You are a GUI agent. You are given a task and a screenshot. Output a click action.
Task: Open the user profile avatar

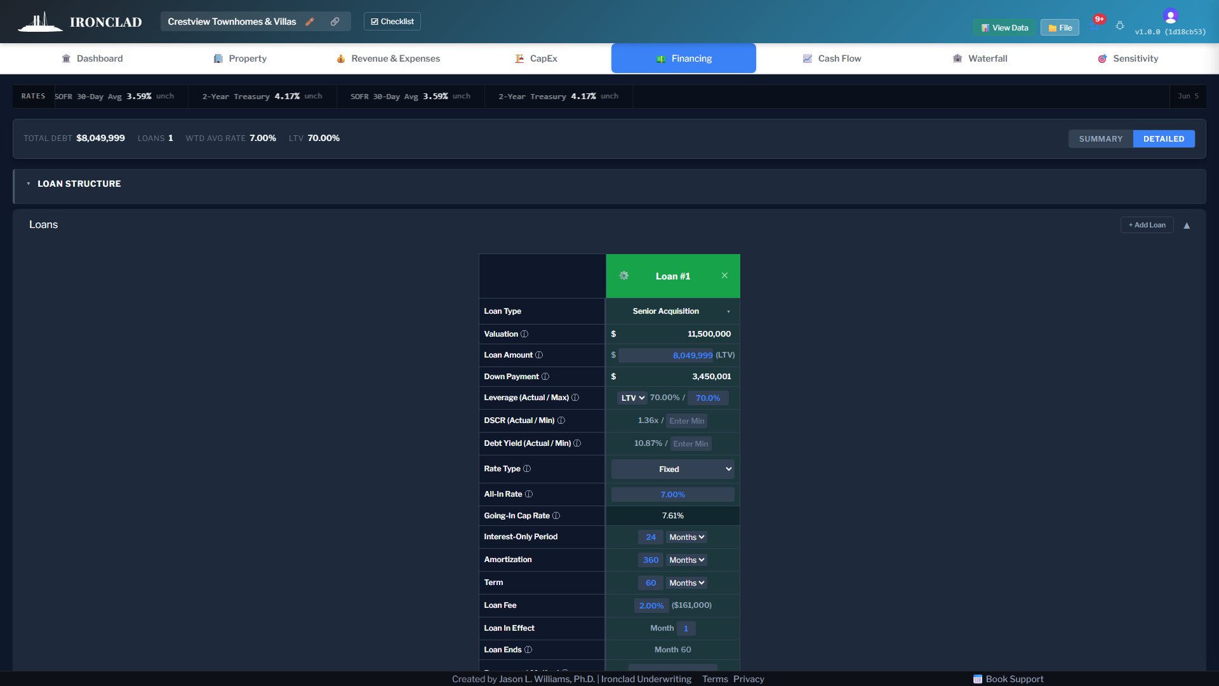coord(1170,16)
